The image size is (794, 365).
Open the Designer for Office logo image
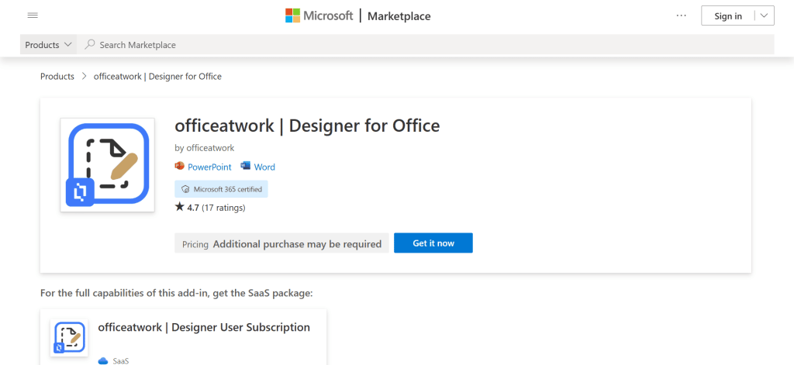click(108, 165)
